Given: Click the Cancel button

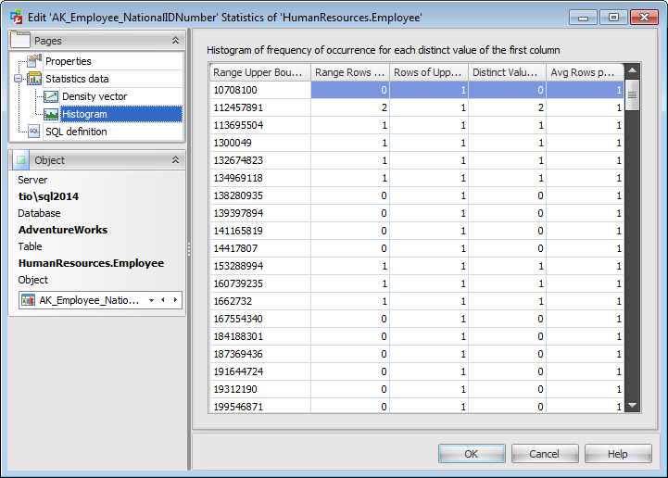Looking at the screenshot, I should (x=545, y=454).
